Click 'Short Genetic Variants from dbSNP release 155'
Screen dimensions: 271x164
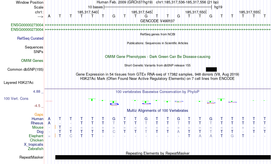157,65
